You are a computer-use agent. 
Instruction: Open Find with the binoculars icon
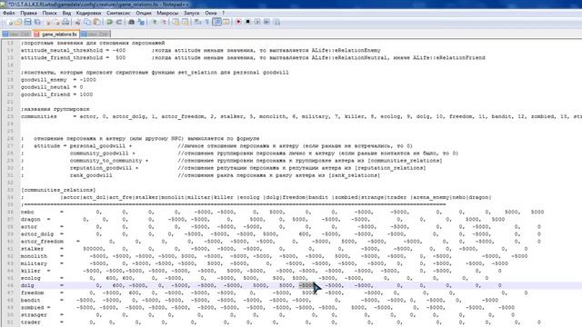point(131,22)
